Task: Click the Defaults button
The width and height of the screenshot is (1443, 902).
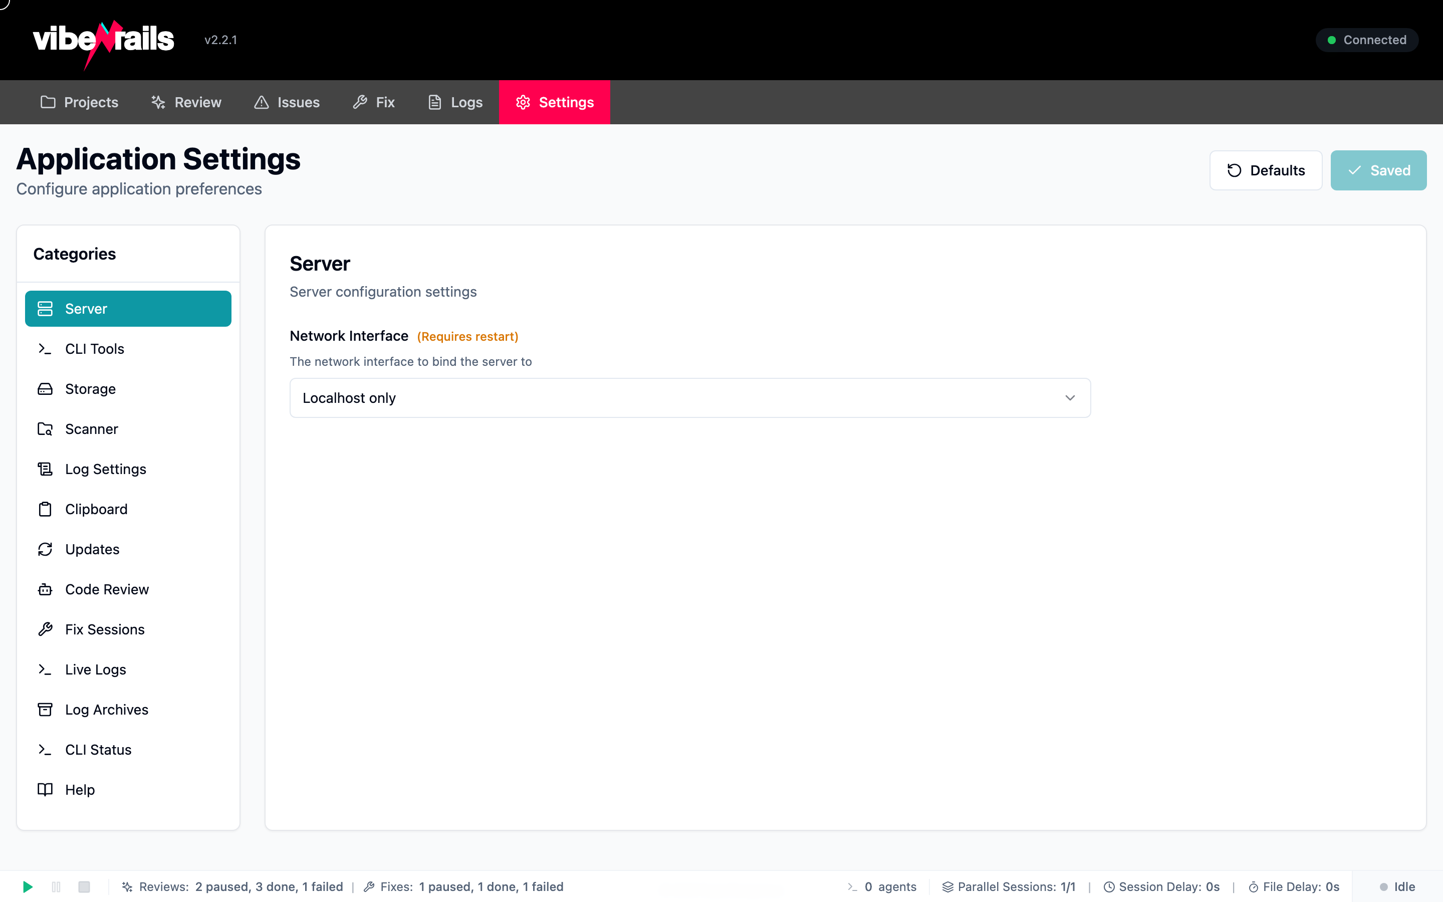Action: point(1265,170)
